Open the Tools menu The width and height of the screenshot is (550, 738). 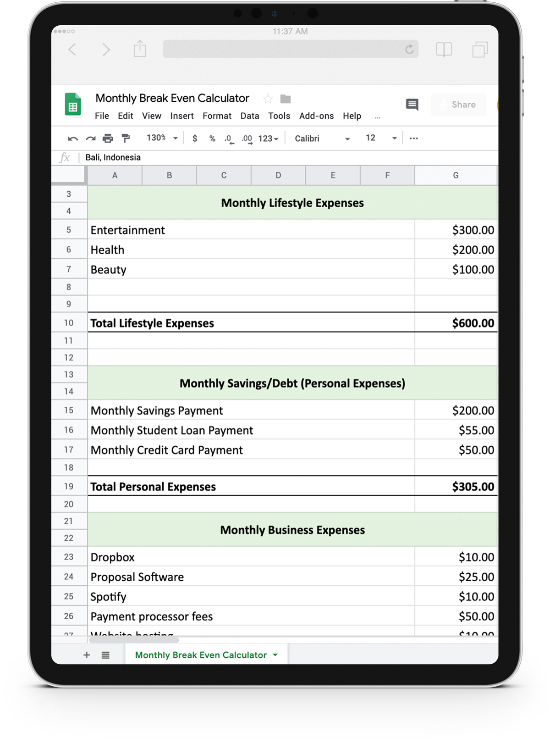(x=279, y=116)
